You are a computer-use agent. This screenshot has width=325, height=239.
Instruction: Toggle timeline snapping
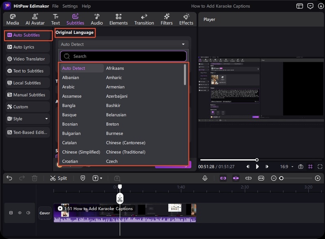tap(236, 178)
